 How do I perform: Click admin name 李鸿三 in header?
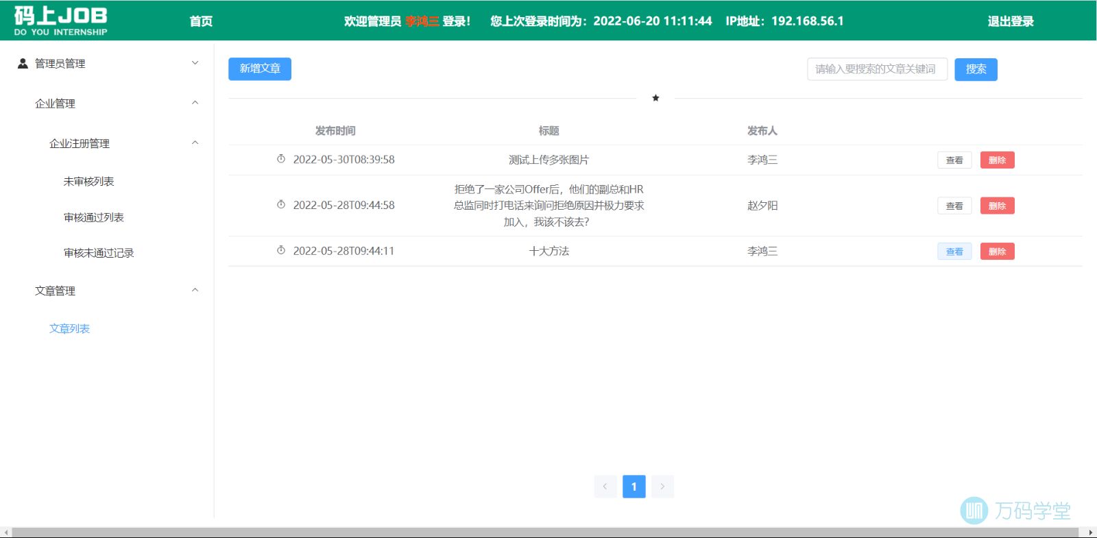click(x=422, y=21)
